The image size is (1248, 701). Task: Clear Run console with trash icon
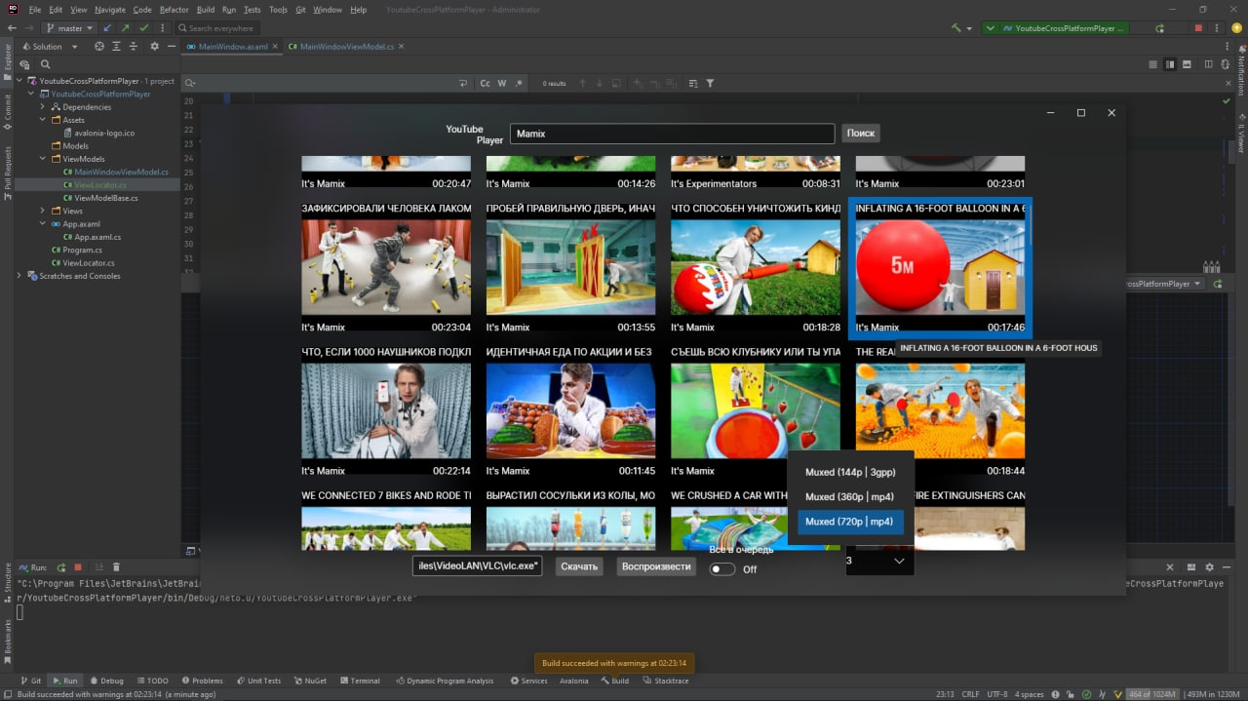[x=116, y=566]
